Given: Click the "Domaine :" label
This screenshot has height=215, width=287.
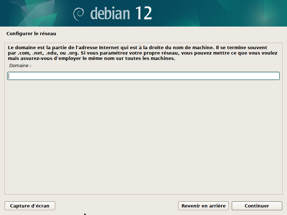Looking at the screenshot, I should click(x=20, y=66).
